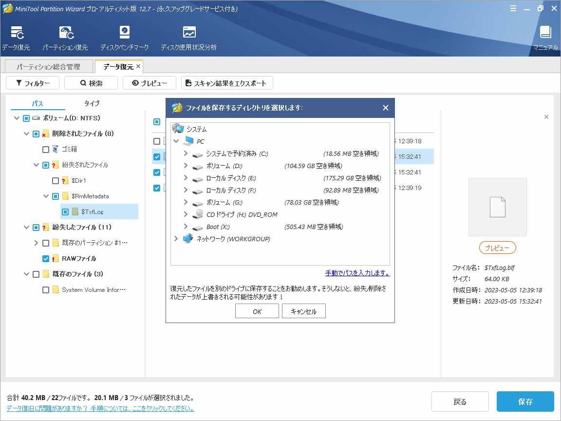Select the ローカル ディスク (F:) drive icon
This screenshot has height=421, width=561.
198,191
